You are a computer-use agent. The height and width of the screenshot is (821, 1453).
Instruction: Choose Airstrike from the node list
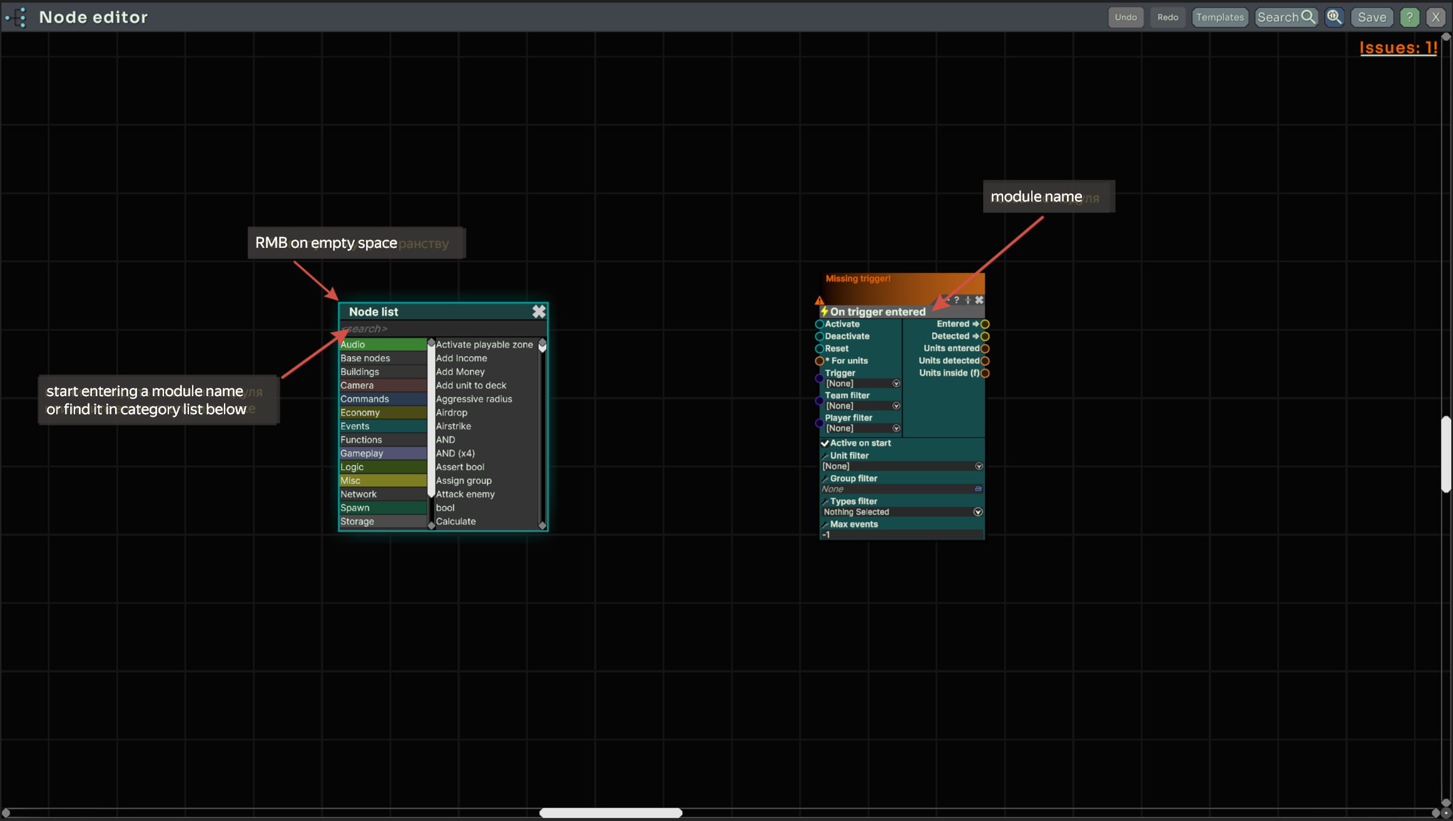pyautogui.click(x=454, y=426)
